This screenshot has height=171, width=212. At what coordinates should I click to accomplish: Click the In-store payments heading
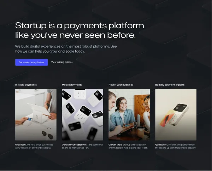(x=26, y=85)
